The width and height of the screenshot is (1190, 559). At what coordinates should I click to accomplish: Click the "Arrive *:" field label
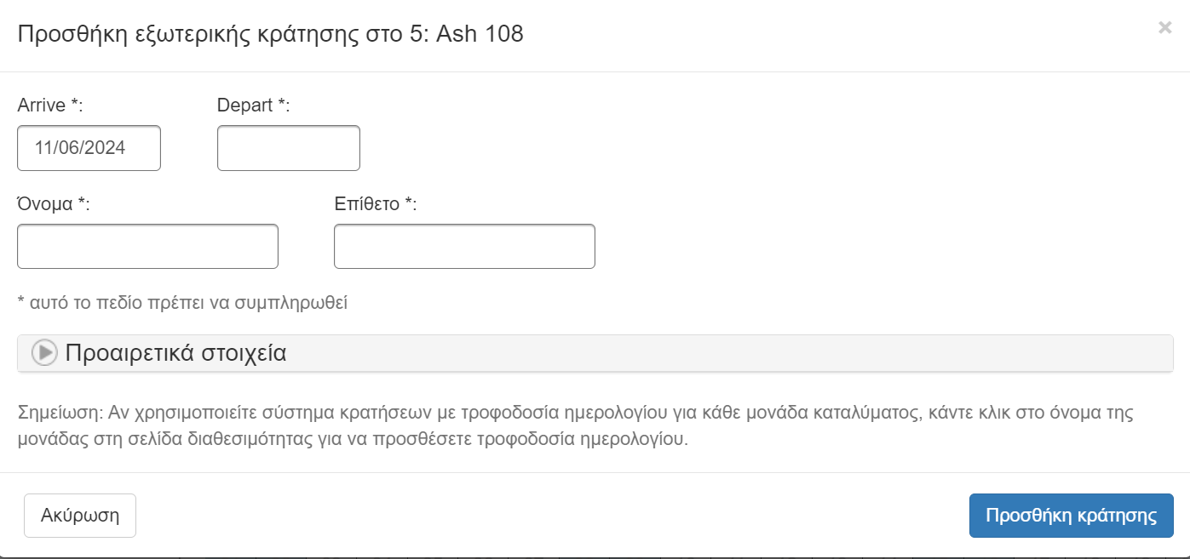pyautogui.click(x=49, y=106)
